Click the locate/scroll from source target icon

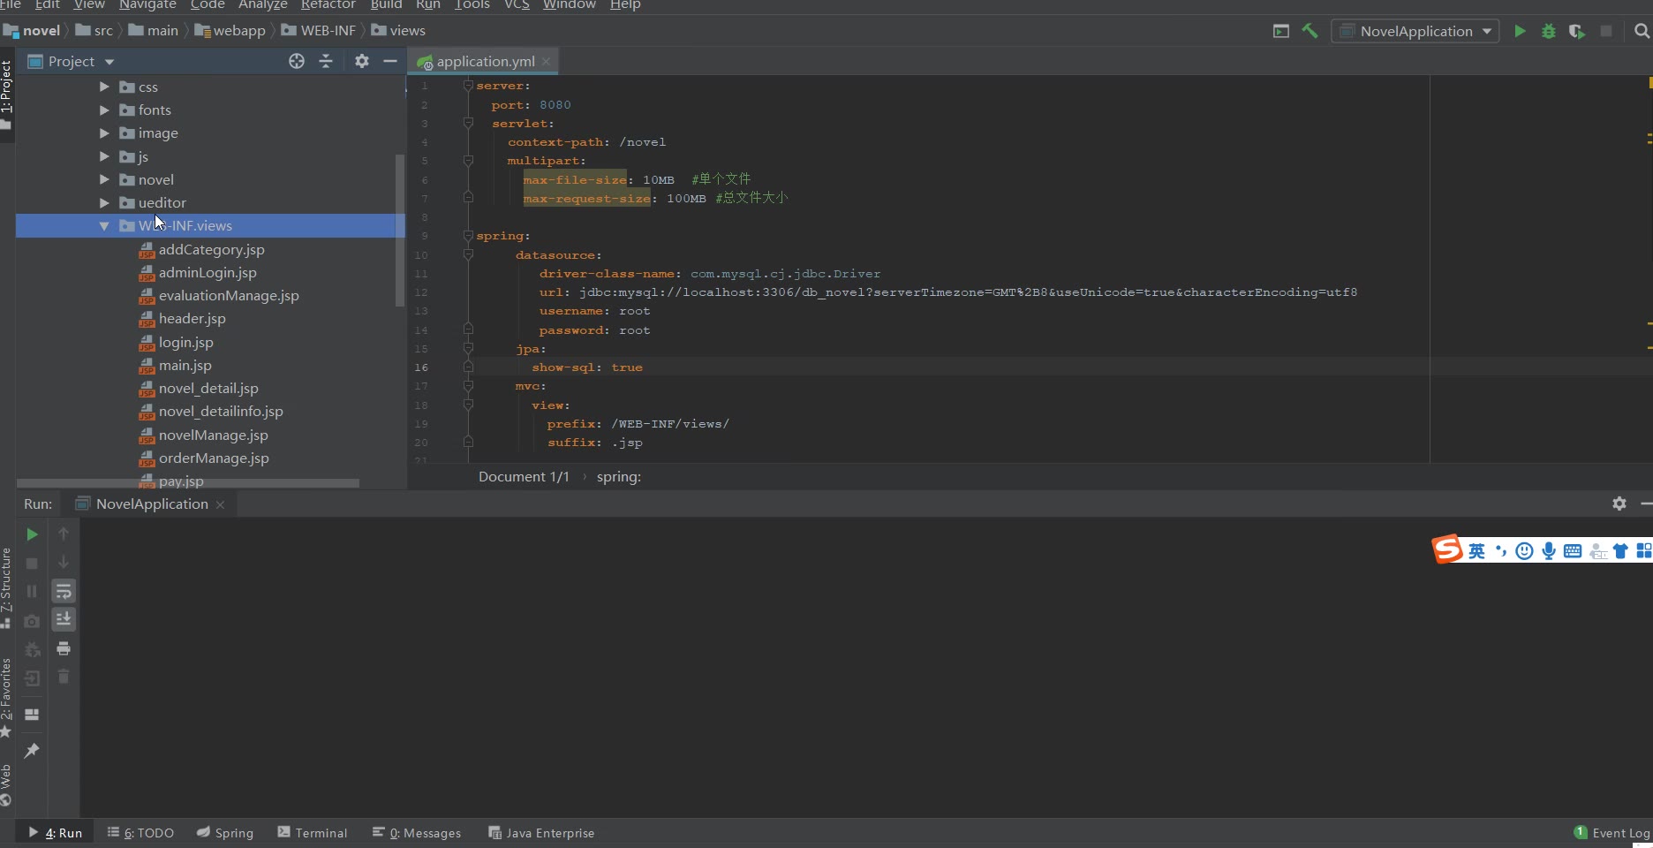coord(297,61)
